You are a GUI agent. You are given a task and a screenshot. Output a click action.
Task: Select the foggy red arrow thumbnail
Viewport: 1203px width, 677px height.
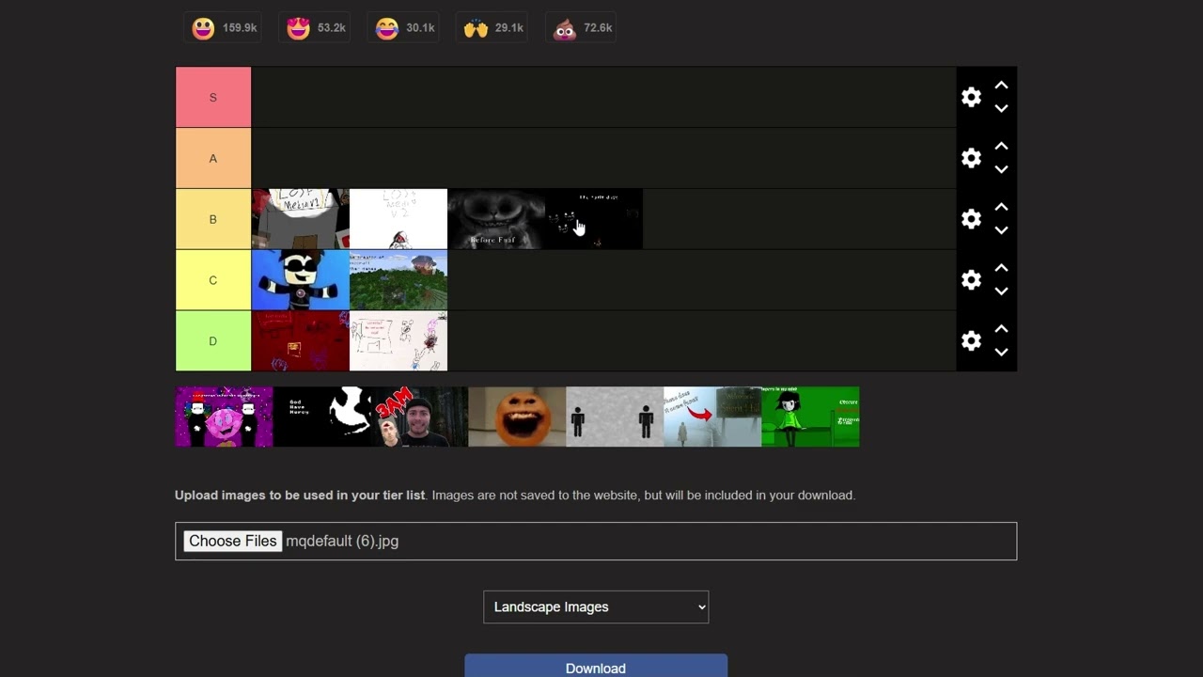point(712,417)
